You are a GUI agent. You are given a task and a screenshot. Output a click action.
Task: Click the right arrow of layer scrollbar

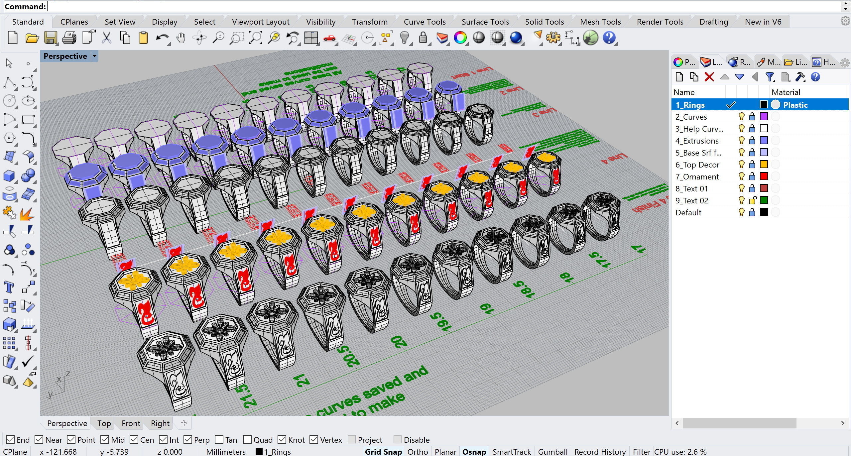[843, 423]
